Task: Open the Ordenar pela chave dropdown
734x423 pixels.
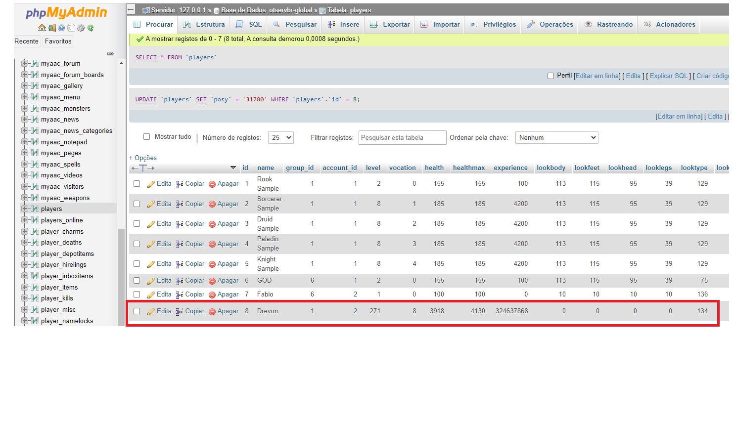Action: coord(556,138)
